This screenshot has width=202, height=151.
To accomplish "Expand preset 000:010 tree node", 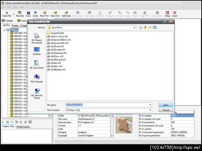I will click(8, 64).
